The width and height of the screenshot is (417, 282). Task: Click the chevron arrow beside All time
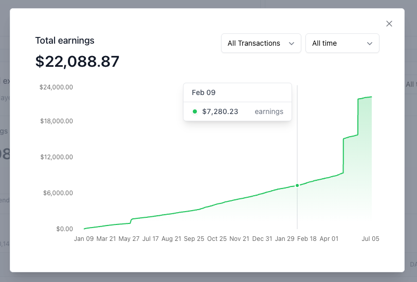[x=370, y=43]
